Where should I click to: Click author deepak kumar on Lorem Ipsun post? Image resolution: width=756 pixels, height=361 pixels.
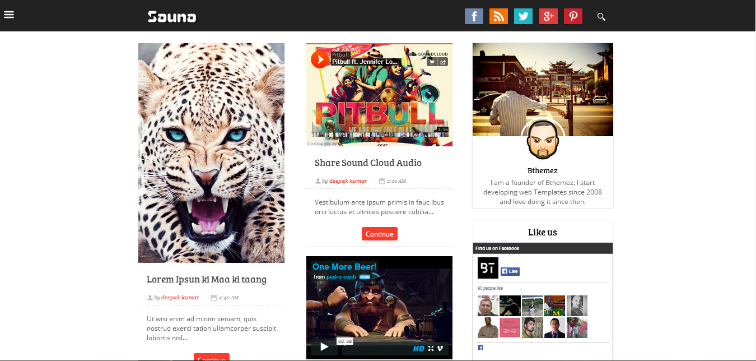coord(180,297)
